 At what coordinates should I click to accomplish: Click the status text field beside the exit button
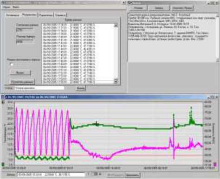coord(39,88)
